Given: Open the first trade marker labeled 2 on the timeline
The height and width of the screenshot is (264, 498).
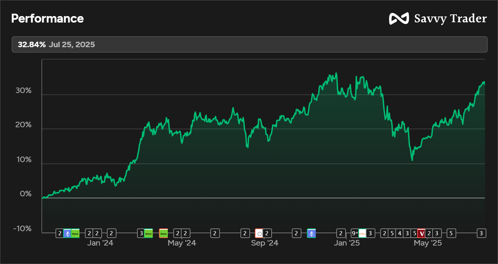Looking at the screenshot, I should tap(59, 233).
